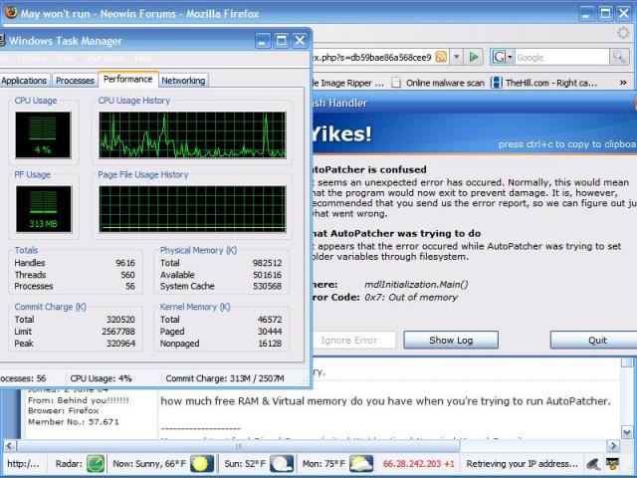The image size is (637, 478).
Task: Click the CPU Usage 4% gauge
Action: pos(43,135)
